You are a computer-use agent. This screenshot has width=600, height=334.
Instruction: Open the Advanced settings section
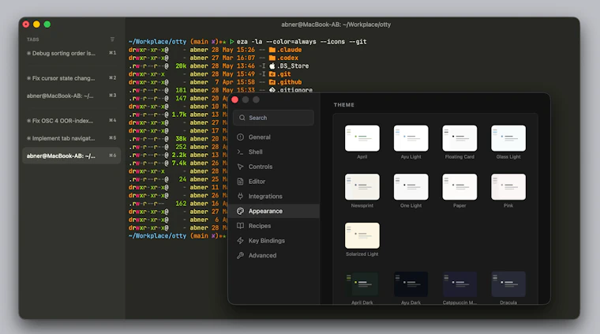(x=274, y=256)
